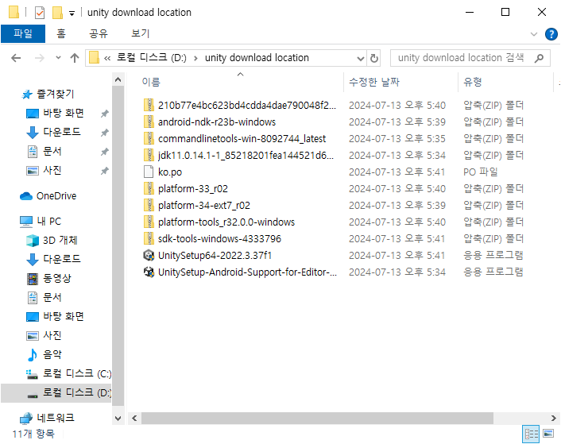Viewport: 561px width, 444px height.
Task: Click UnitySetup-Android-Support-for-Editor installer icon
Action: [x=149, y=272]
